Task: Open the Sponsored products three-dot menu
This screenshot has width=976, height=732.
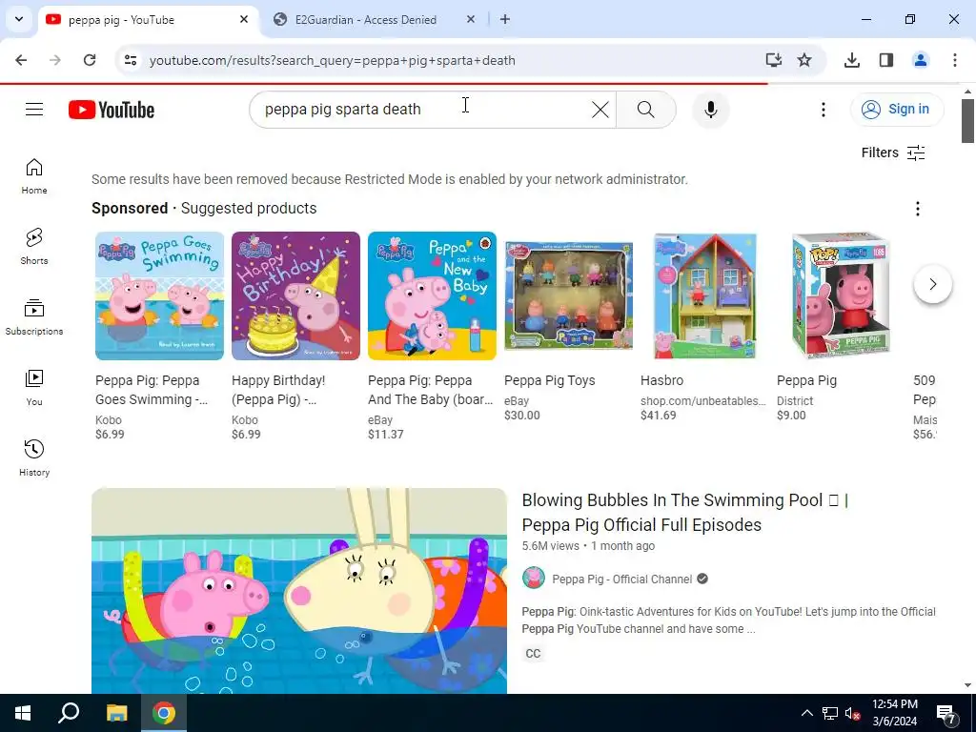Action: click(917, 209)
